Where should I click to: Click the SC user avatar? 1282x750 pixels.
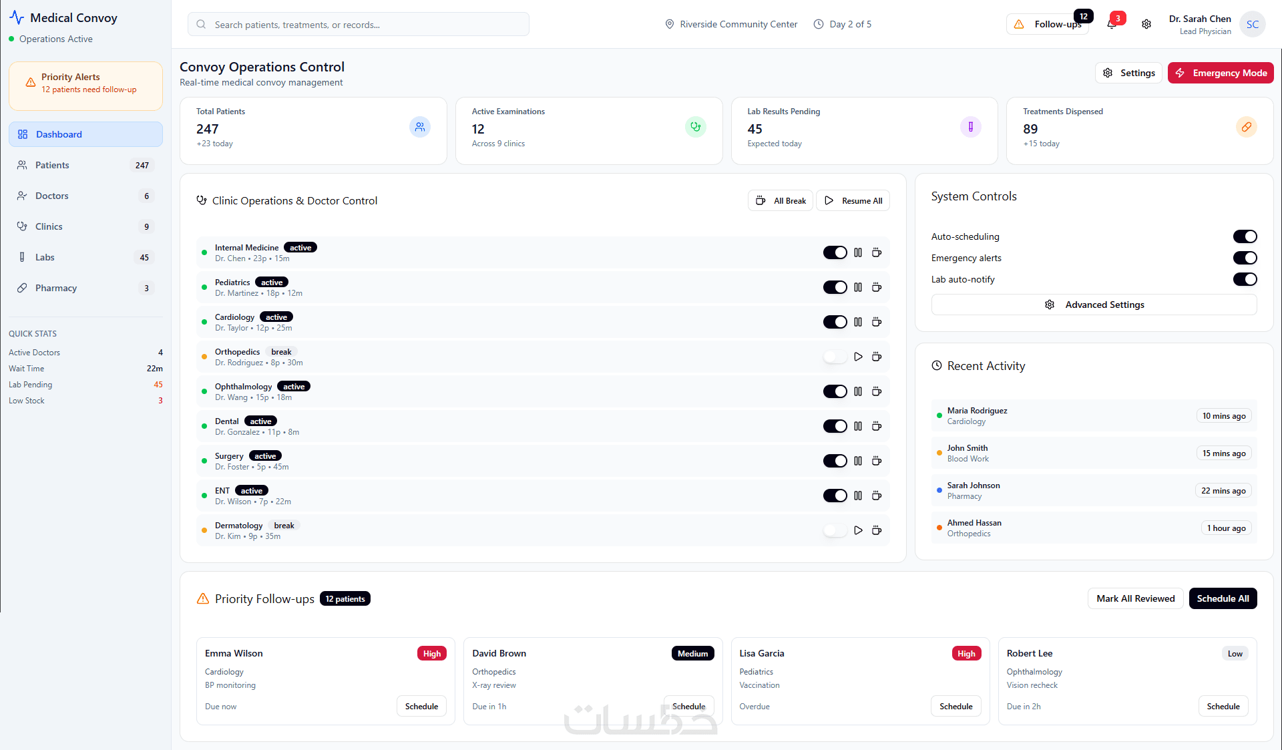click(x=1252, y=25)
